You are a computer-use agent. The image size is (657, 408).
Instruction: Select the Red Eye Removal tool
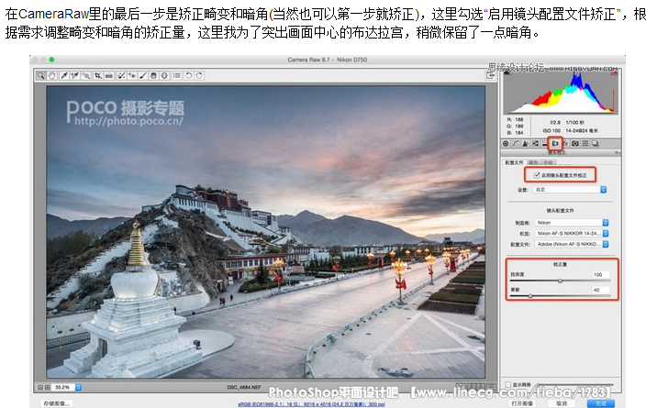click(x=132, y=76)
